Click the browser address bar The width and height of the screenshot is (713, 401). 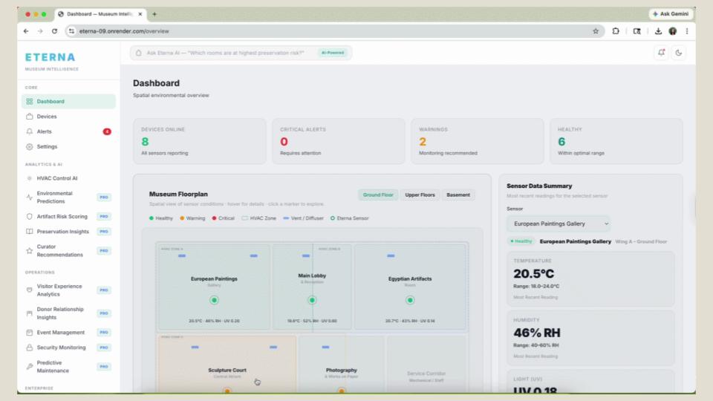point(334,31)
